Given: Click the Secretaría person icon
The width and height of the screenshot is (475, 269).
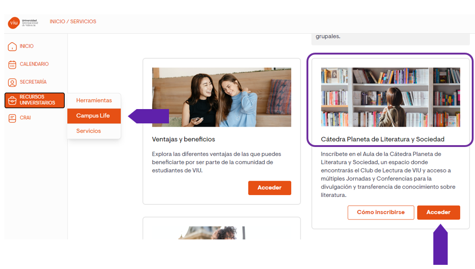Looking at the screenshot, I should tap(12, 82).
